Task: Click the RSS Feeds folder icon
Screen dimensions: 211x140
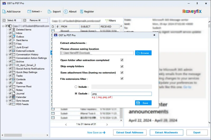Action: (x=14, y=104)
